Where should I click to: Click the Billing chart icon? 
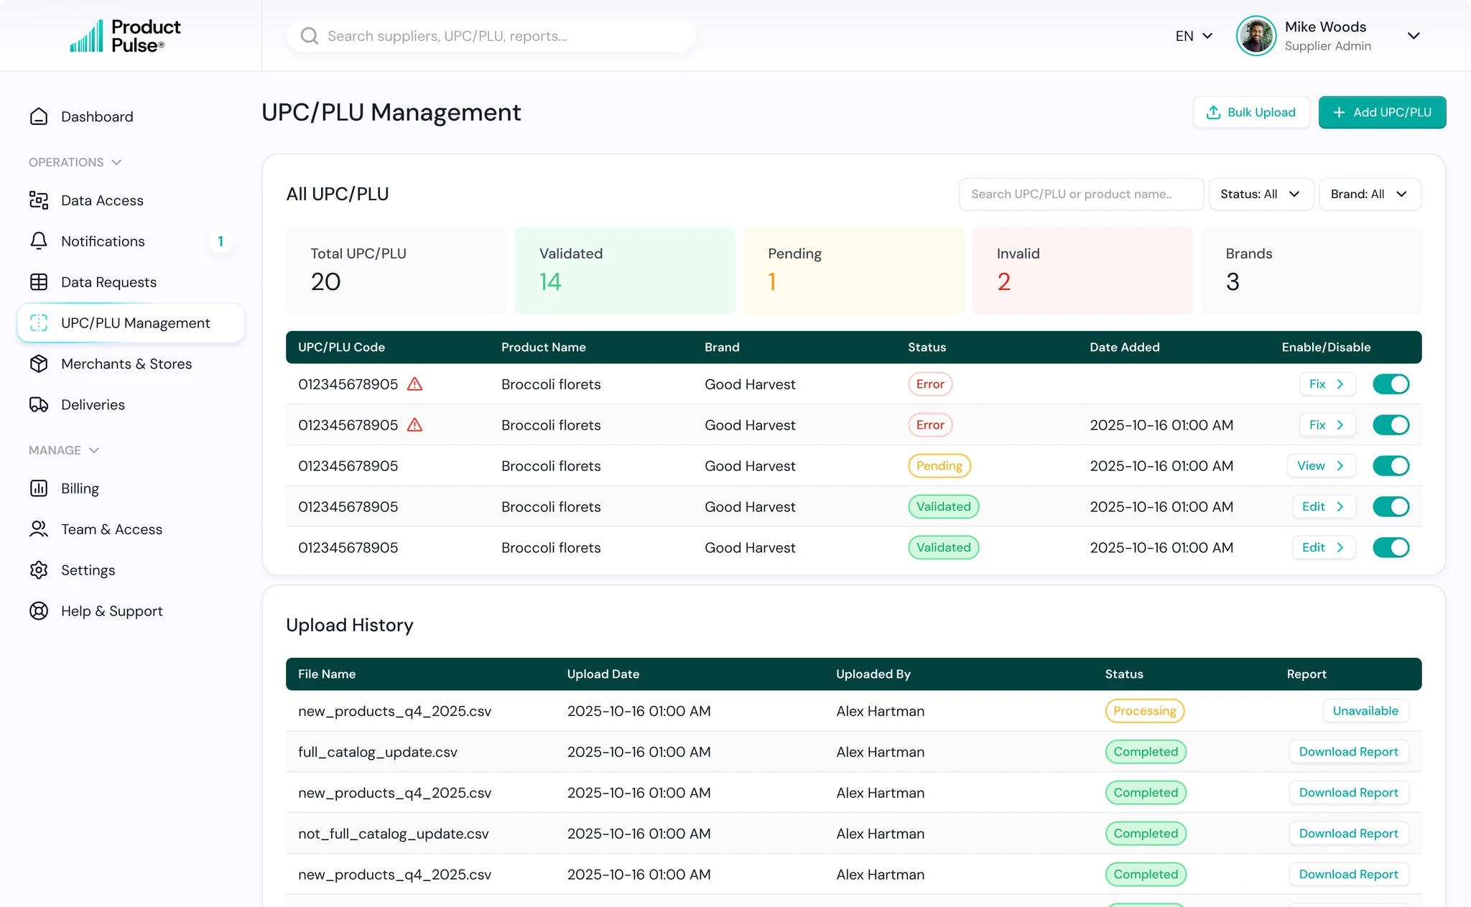(x=39, y=488)
